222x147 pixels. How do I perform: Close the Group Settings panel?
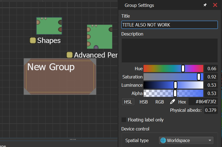tap(215, 5)
